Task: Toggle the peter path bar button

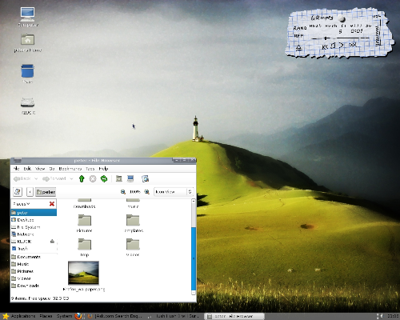Action: [46, 192]
